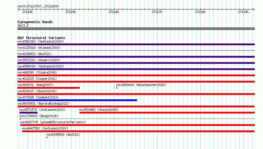The height and width of the screenshot is (149, 263).
Task: Click the 37119k ruler tick label
Action: coord(243,12)
